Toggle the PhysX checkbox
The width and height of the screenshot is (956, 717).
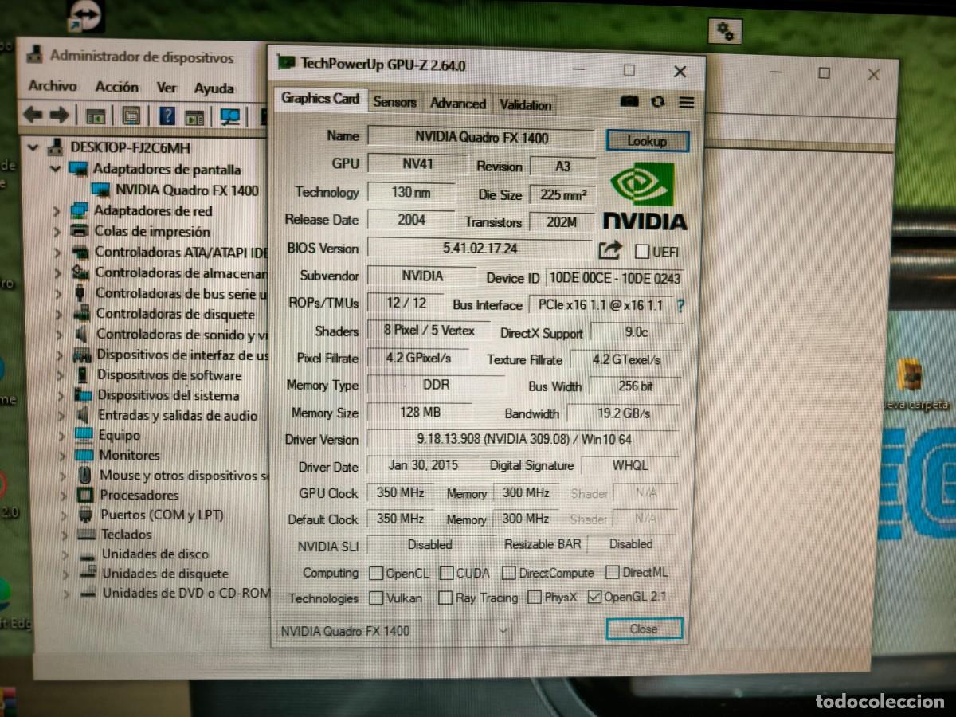535,597
